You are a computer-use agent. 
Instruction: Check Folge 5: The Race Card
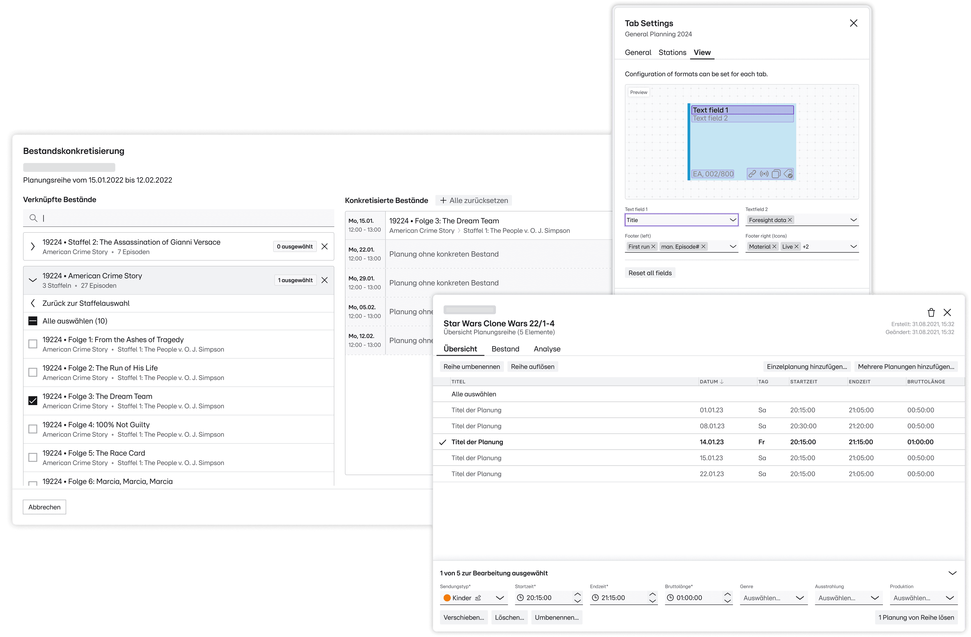[x=33, y=458]
